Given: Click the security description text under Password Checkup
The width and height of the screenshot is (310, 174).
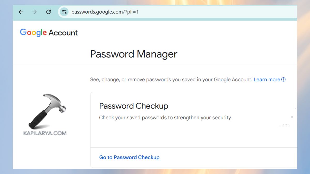Looking at the screenshot, I should [x=166, y=118].
